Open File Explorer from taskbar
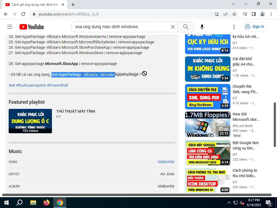277x208 pixels. (33, 203)
